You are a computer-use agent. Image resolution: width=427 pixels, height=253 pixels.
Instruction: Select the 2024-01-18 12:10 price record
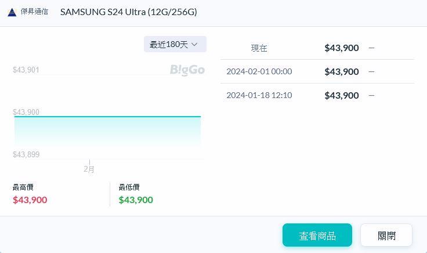[317, 96]
